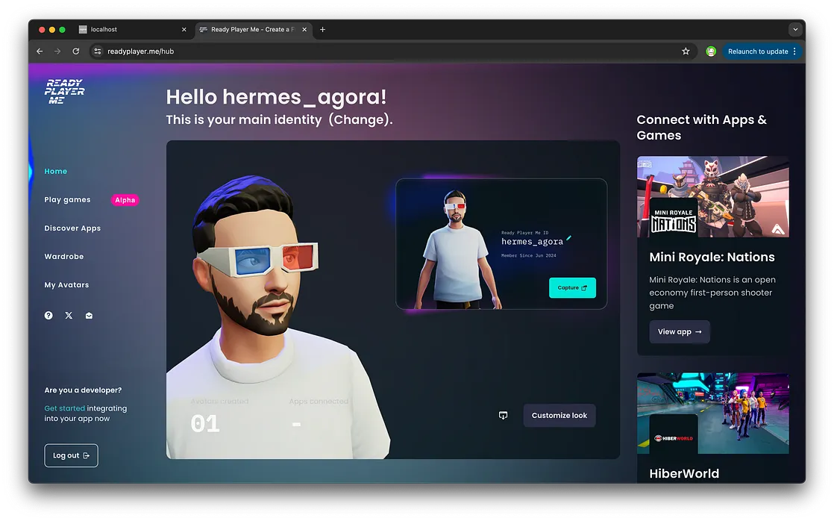Click the hermes_agora name on ID card
Image resolution: width=834 pixels, height=521 pixels.
[532, 242]
